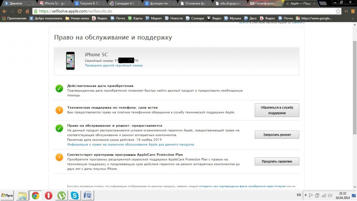Open the Пуск Start menu
The height and width of the screenshot is (201, 357).
pos(7,195)
